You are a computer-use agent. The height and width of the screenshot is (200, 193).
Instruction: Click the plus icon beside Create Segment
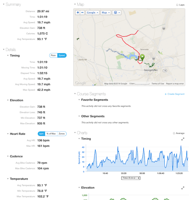166,94
